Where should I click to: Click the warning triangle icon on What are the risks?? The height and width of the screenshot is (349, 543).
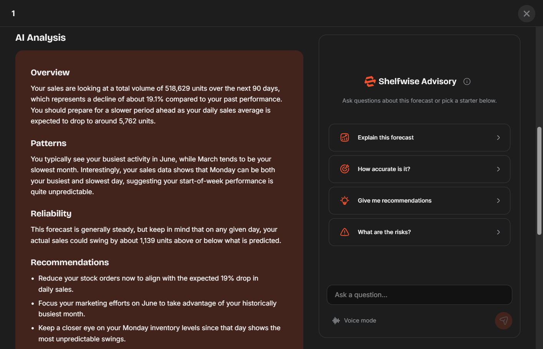[x=345, y=232]
